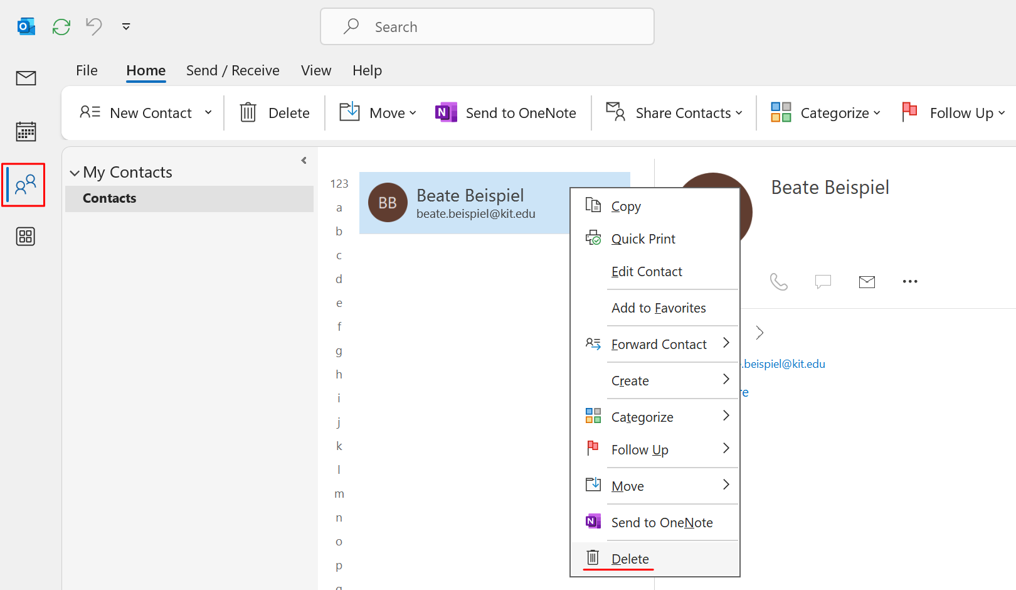The height and width of the screenshot is (590, 1016).
Task: Click the Undo arrow icon
Action: (94, 26)
